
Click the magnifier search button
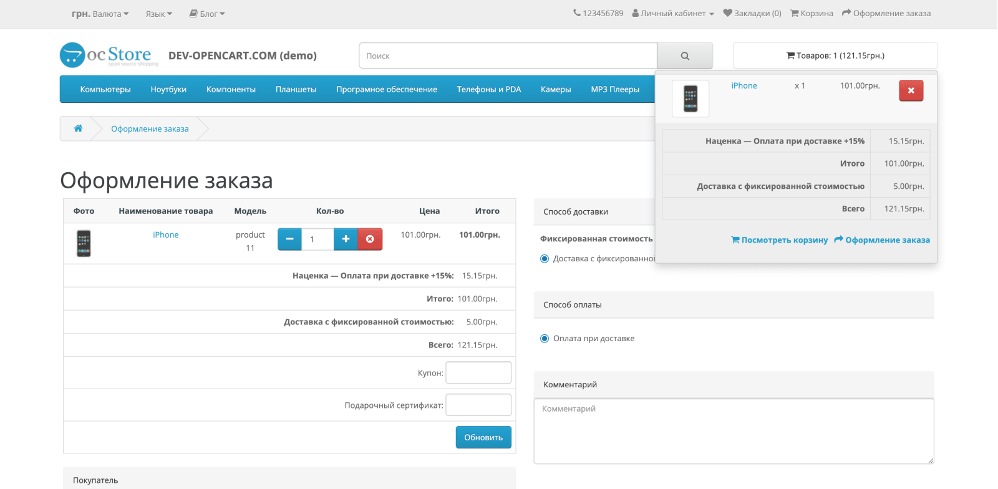(685, 56)
